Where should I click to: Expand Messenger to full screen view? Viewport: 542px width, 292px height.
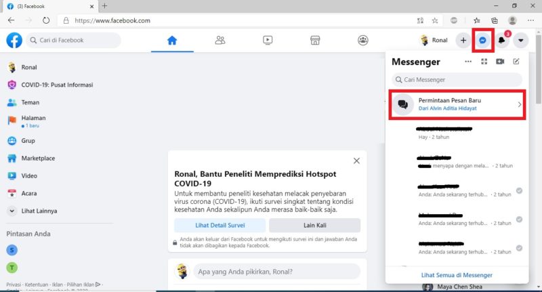click(x=484, y=62)
